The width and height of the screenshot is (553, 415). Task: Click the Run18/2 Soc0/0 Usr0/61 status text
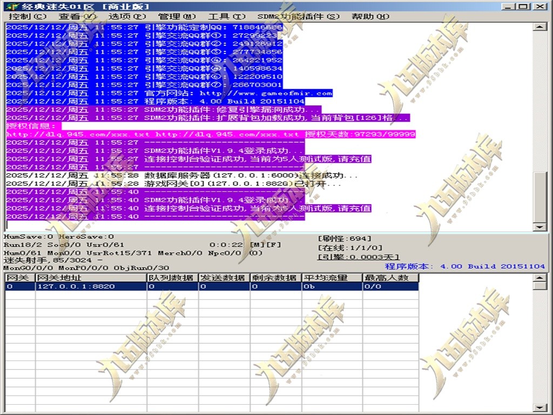pyautogui.click(x=64, y=245)
